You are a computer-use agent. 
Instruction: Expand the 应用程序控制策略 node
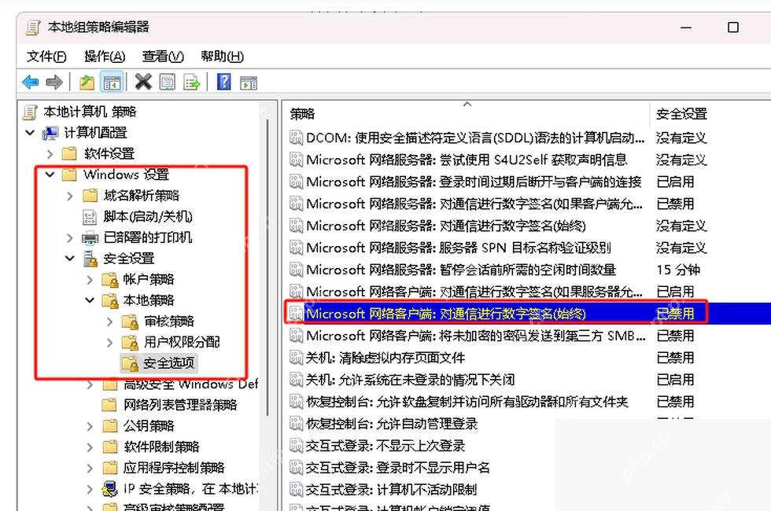pyautogui.click(x=90, y=468)
